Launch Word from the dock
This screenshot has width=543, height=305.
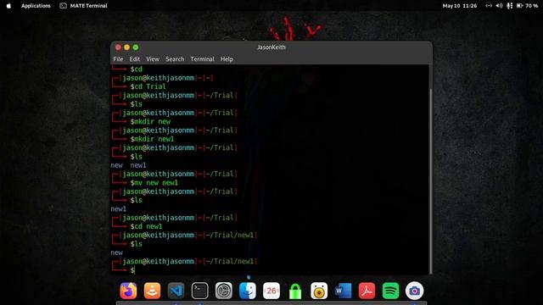[343, 291]
